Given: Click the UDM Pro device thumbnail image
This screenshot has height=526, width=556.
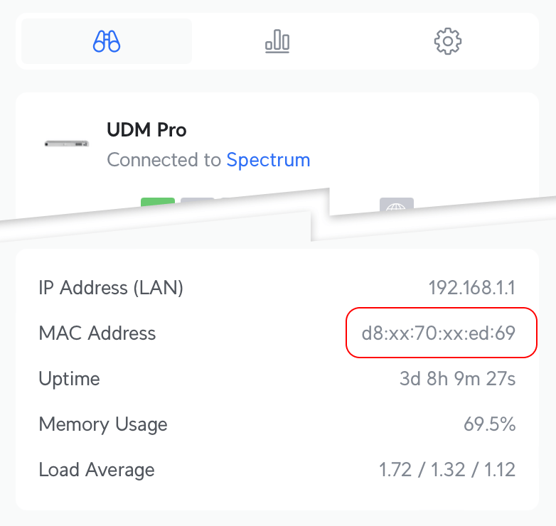Looking at the screenshot, I should (67, 144).
